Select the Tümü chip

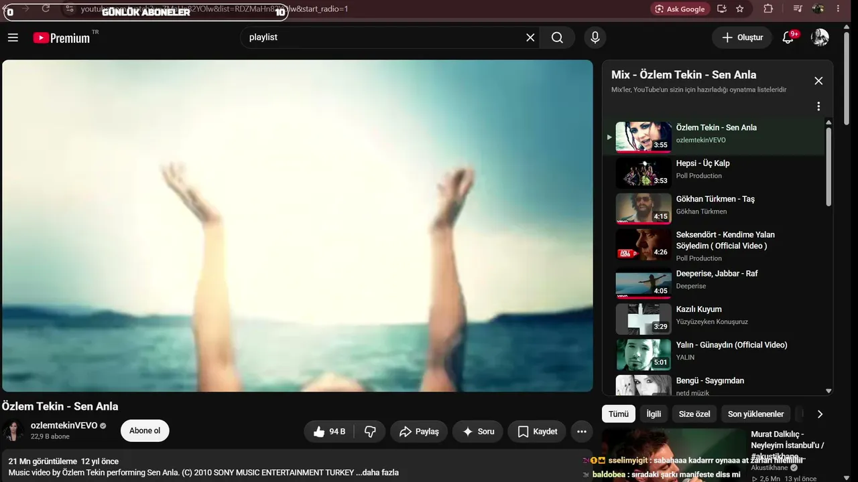619,414
